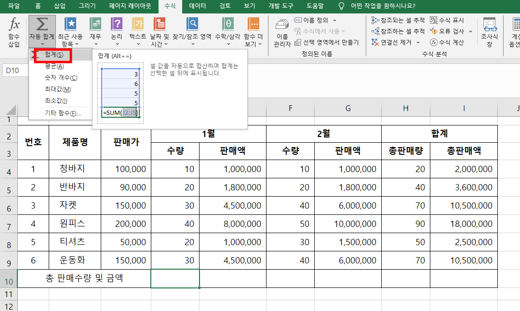Click the merged cell 총 판매수량 및 금액
Screen dimensions: 520x311
pos(84,278)
